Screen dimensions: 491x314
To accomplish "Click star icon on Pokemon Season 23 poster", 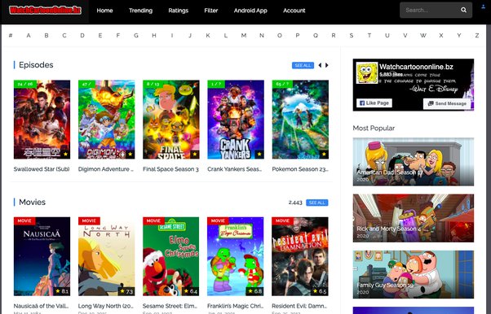I will (x=324, y=154).
